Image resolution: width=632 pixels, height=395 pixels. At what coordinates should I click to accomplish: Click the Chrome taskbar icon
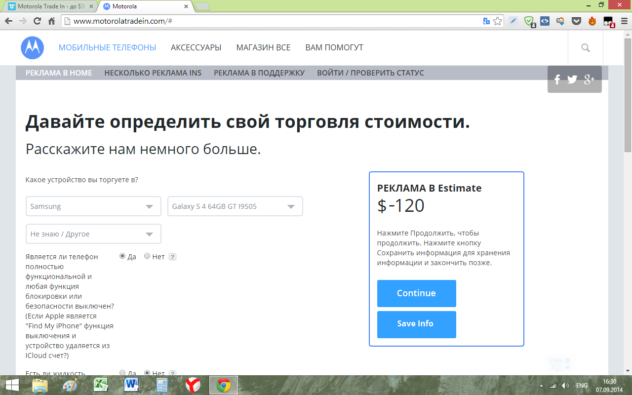(x=224, y=385)
